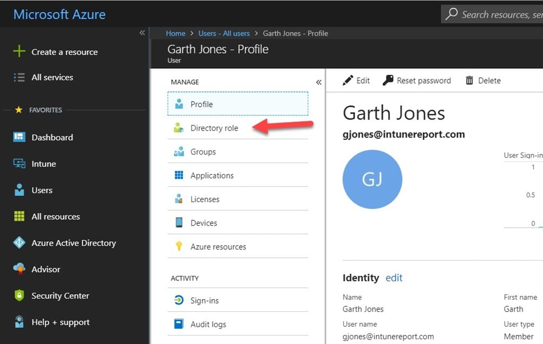Click the GJ avatar circle
Screen dimensions: 543x344
click(x=372, y=179)
